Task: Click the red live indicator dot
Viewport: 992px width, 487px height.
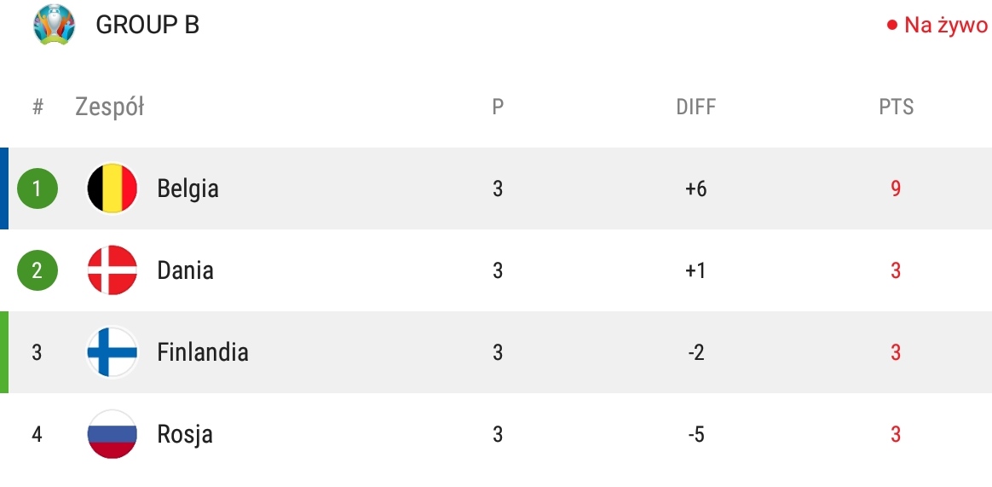Action: [892, 26]
